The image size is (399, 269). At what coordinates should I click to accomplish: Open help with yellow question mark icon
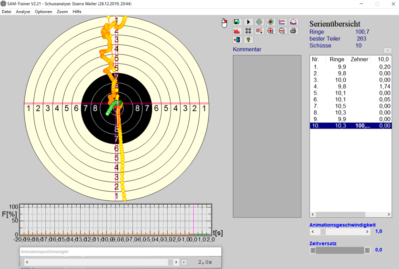[248, 40]
